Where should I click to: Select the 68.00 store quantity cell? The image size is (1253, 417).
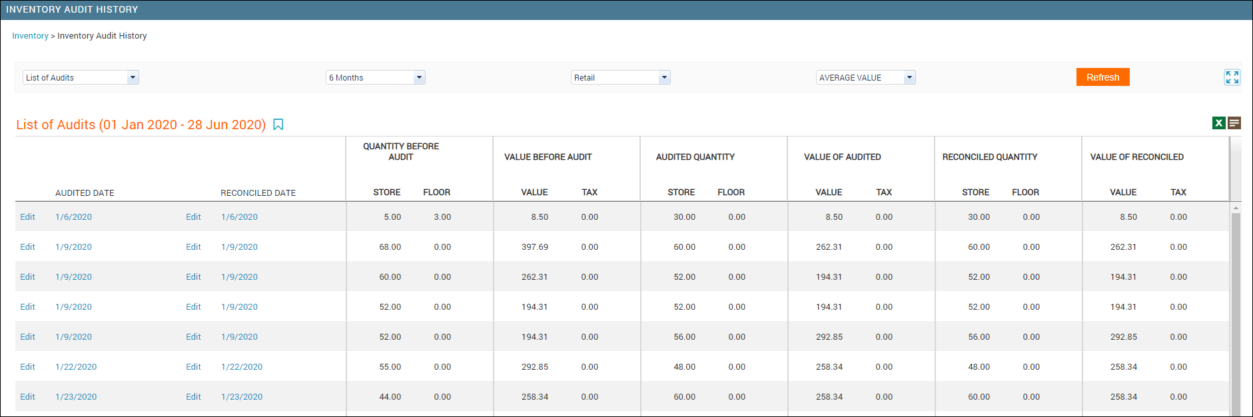point(390,246)
